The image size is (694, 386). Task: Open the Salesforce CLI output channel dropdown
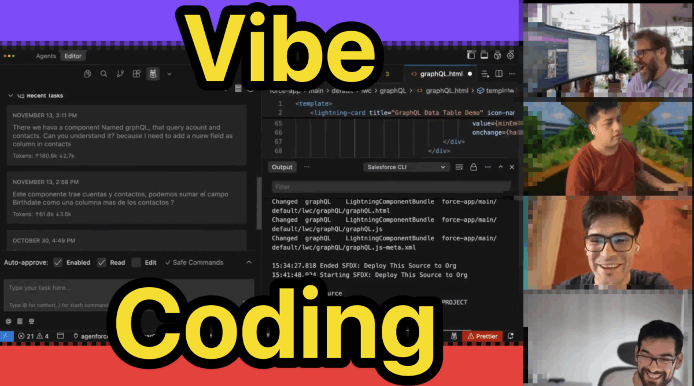click(x=405, y=167)
